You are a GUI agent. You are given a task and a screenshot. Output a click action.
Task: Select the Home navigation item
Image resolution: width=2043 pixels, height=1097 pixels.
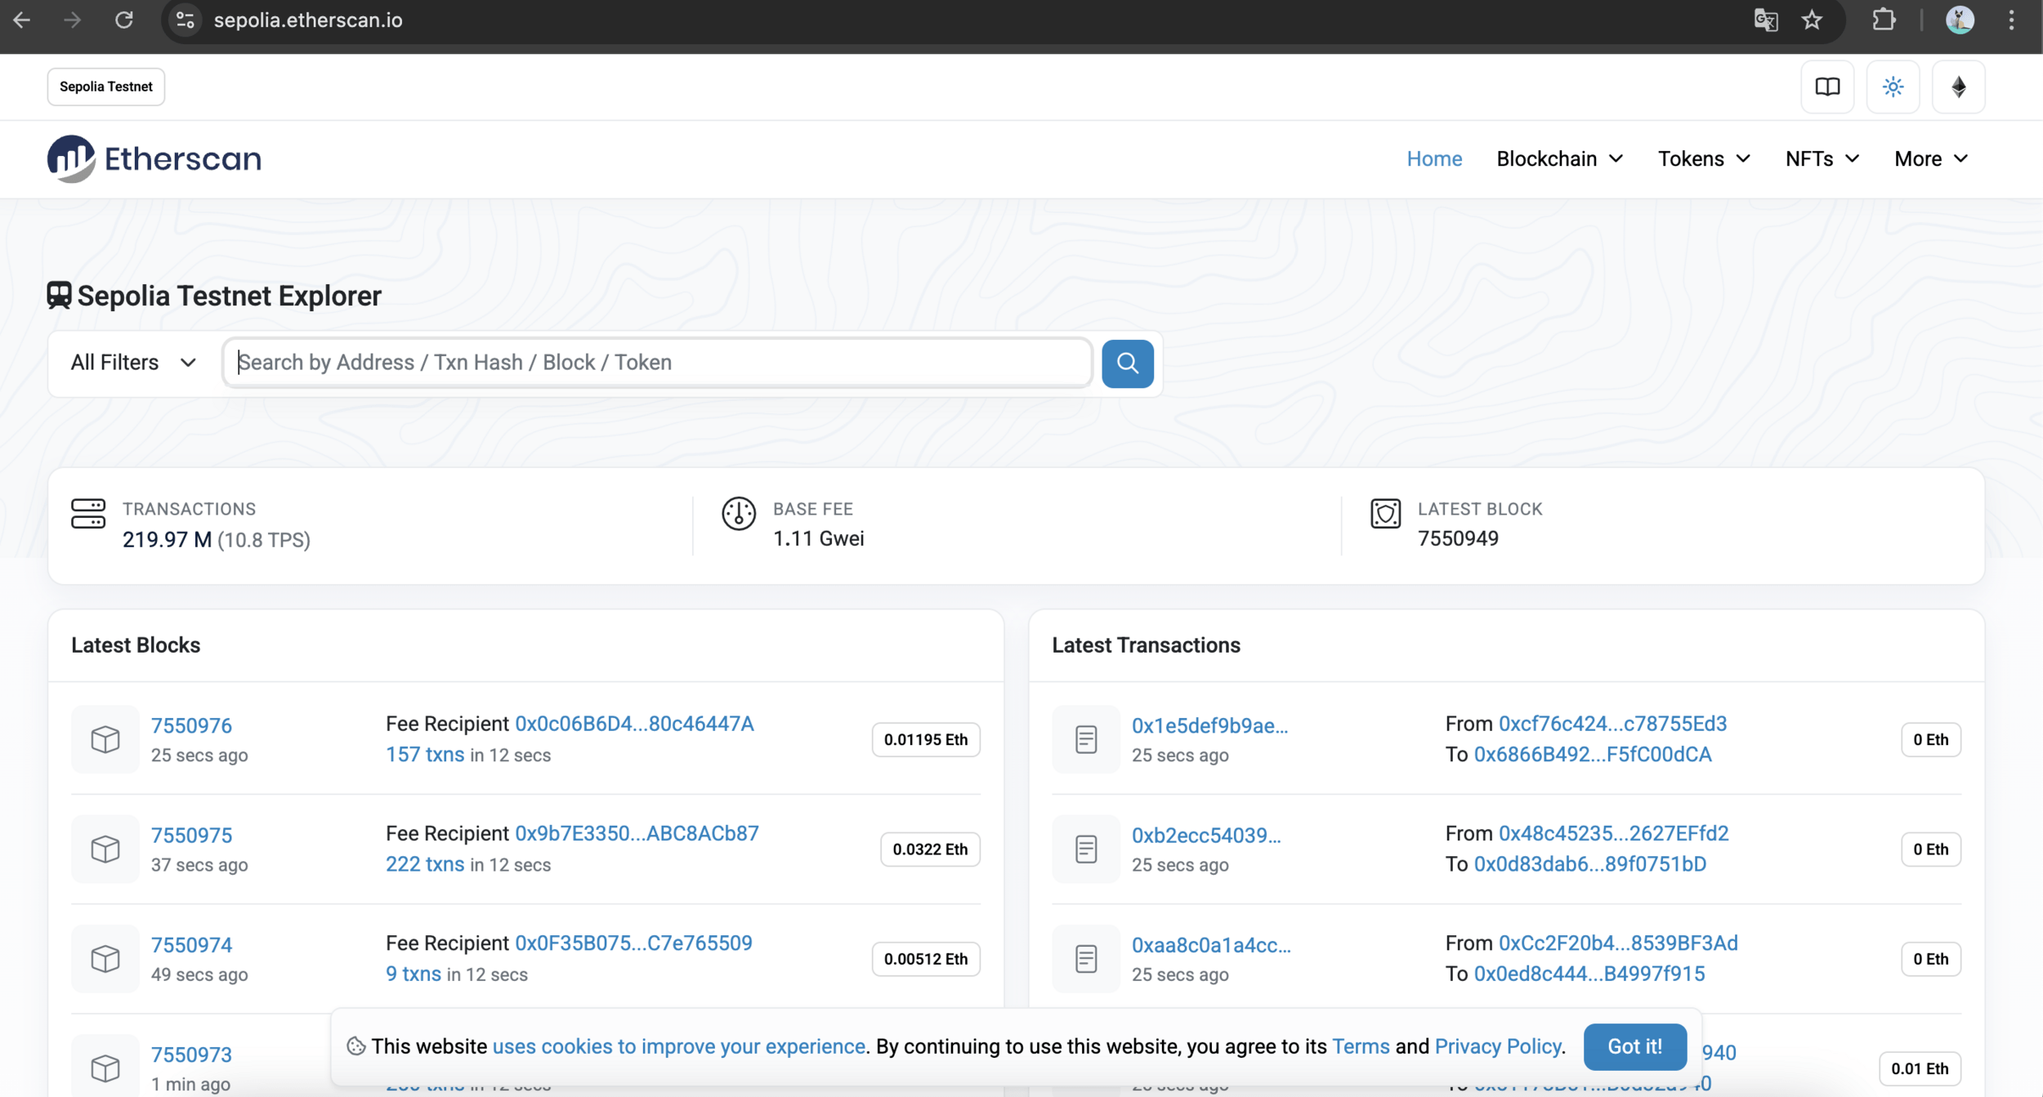pos(1434,158)
